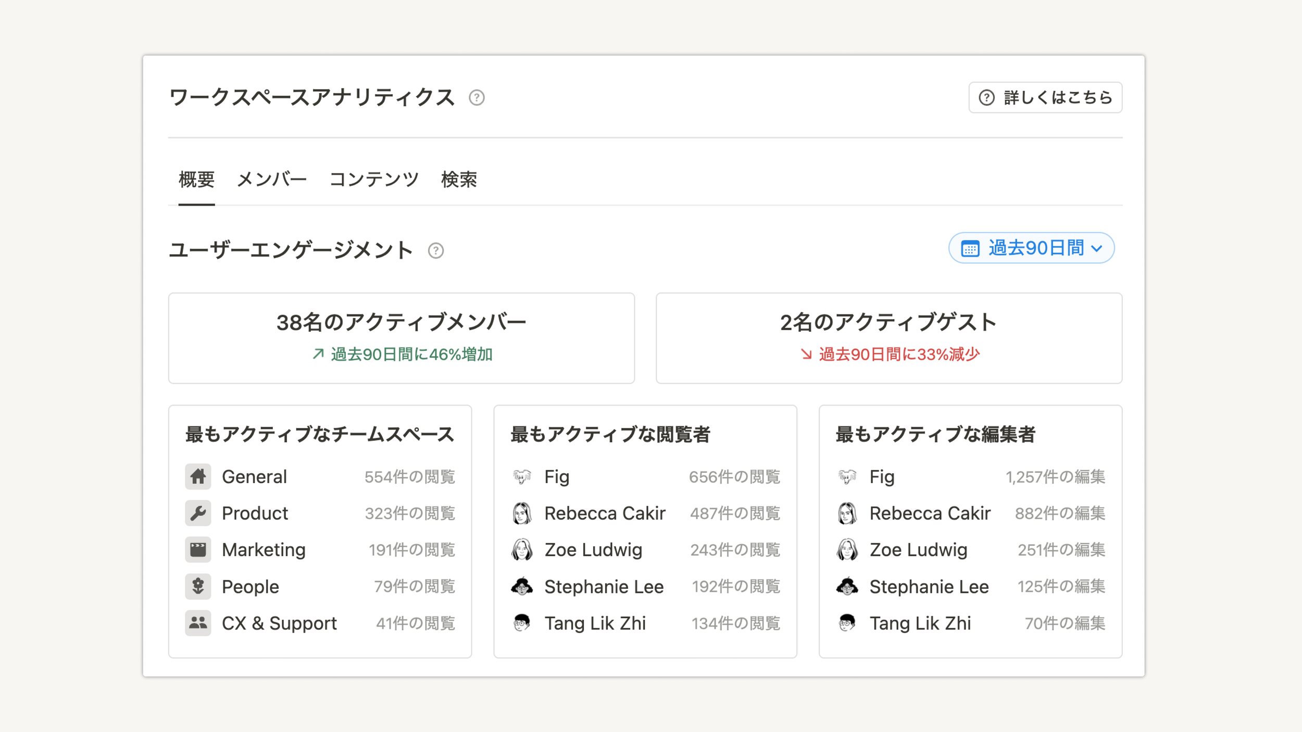1302x732 pixels.
Task: Click the People flower icon
Action: [198, 586]
